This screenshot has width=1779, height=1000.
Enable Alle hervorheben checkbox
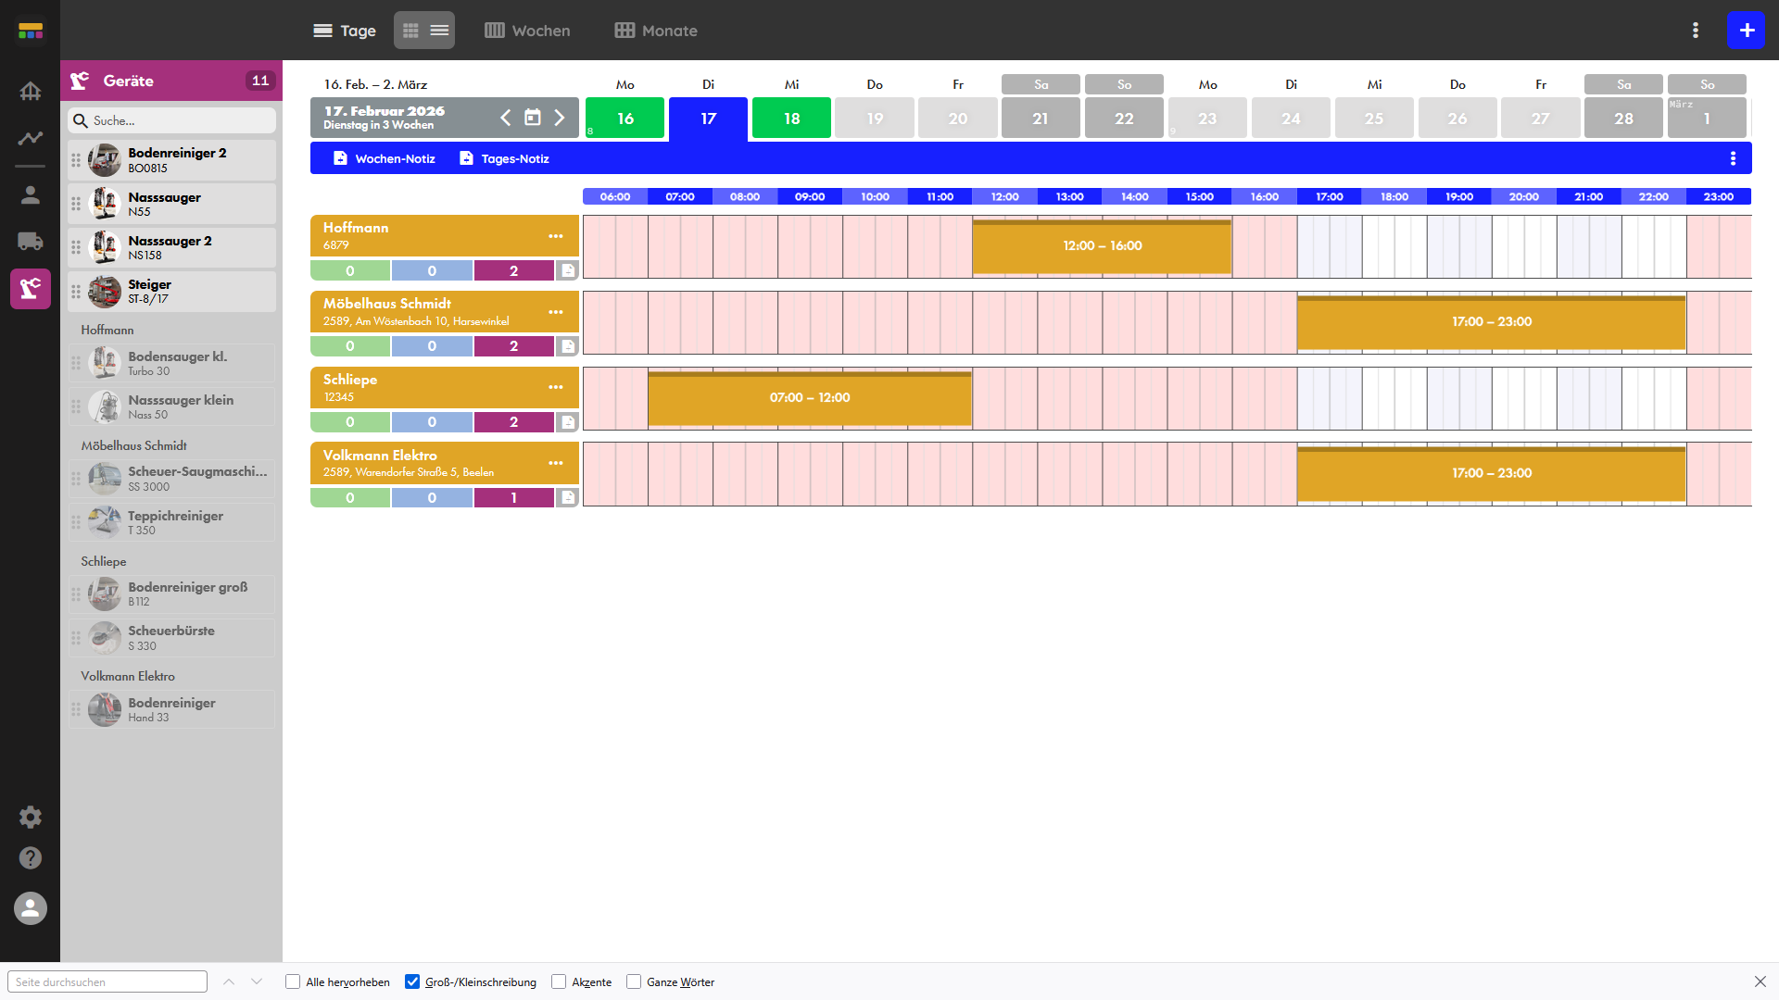point(293,981)
